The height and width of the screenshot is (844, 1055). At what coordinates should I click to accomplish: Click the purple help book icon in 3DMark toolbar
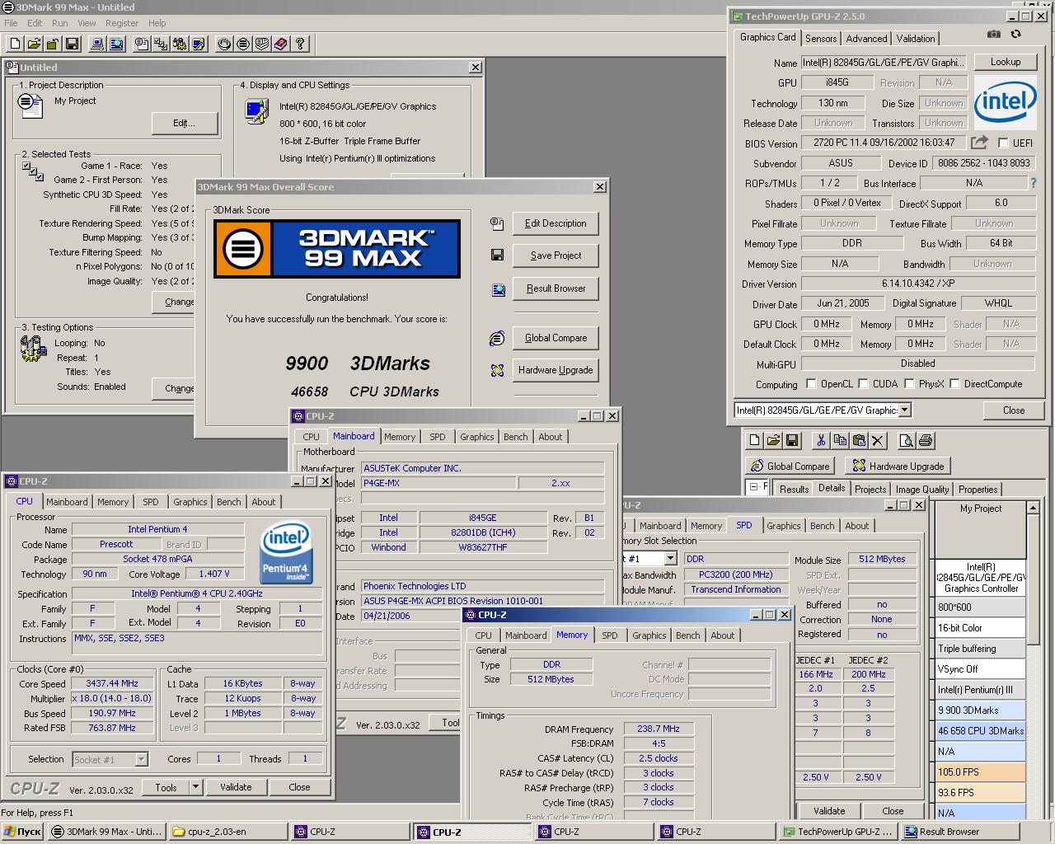point(281,44)
